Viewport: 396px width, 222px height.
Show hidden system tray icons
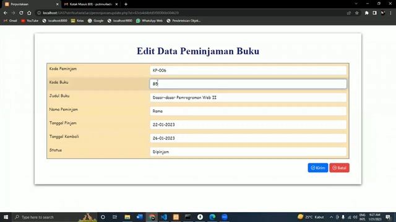[331, 217]
